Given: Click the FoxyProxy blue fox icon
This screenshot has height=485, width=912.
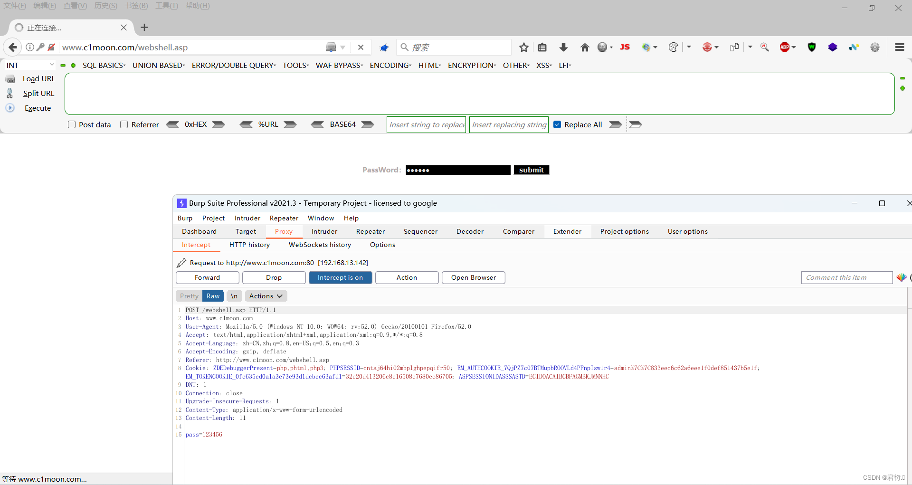Looking at the screenshot, I should [x=384, y=47].
